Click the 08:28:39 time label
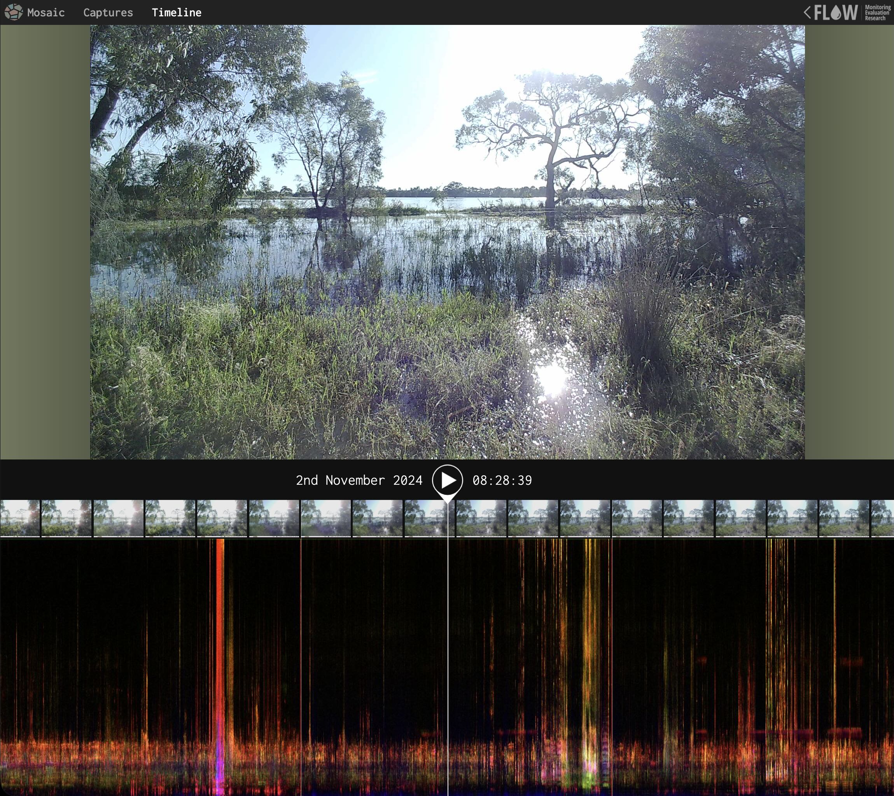 click(x=502, y=480)
